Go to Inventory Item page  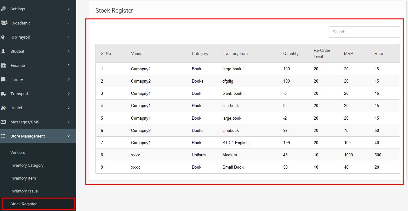click(23, 178)
